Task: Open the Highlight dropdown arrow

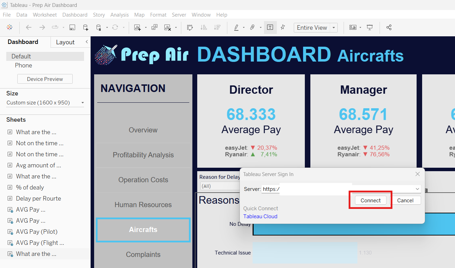Action: [244, 28]
